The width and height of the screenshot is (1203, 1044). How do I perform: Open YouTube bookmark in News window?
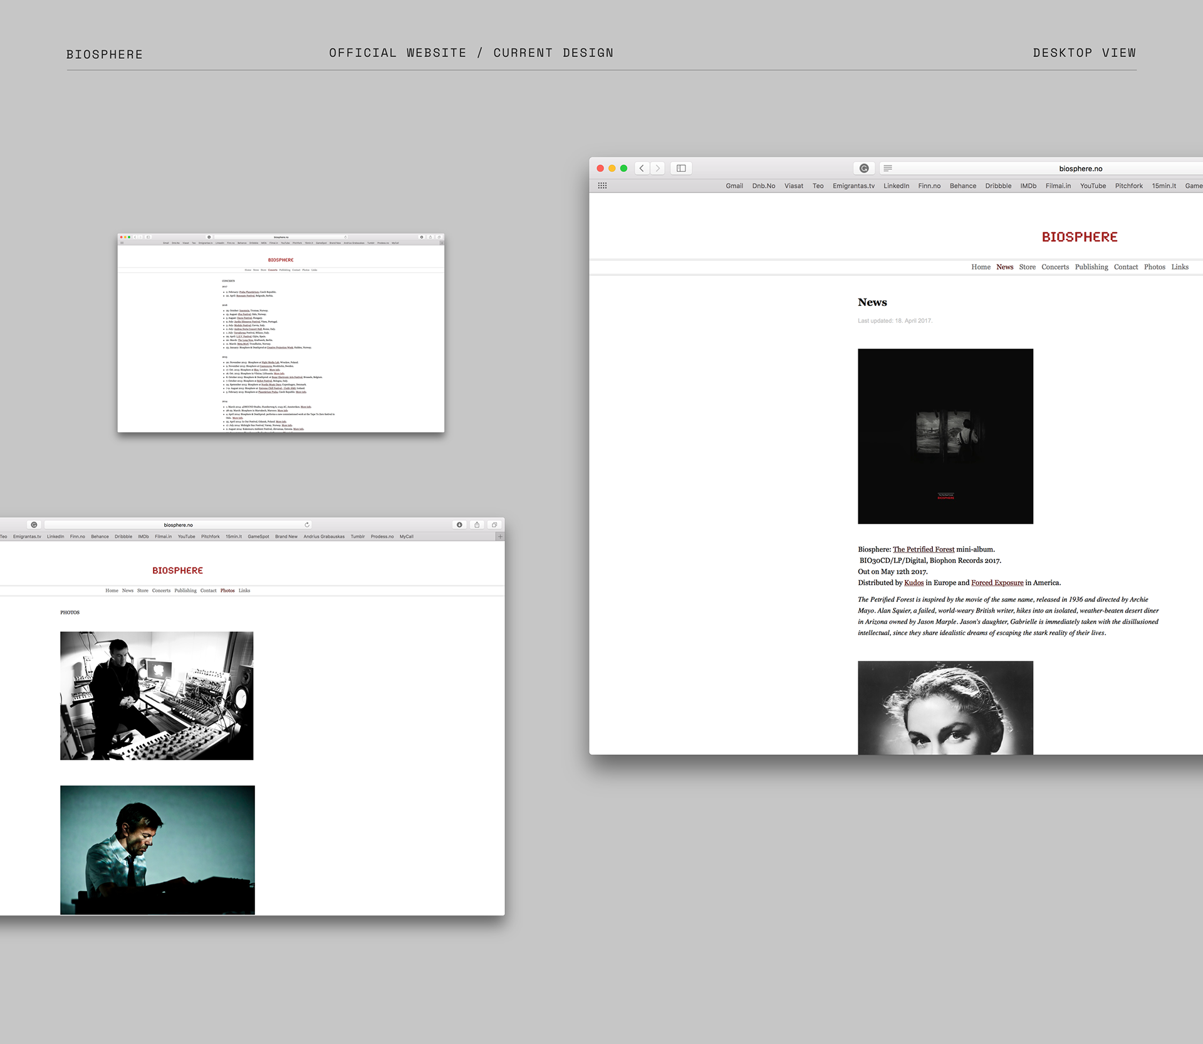[x=1093, y=186]
